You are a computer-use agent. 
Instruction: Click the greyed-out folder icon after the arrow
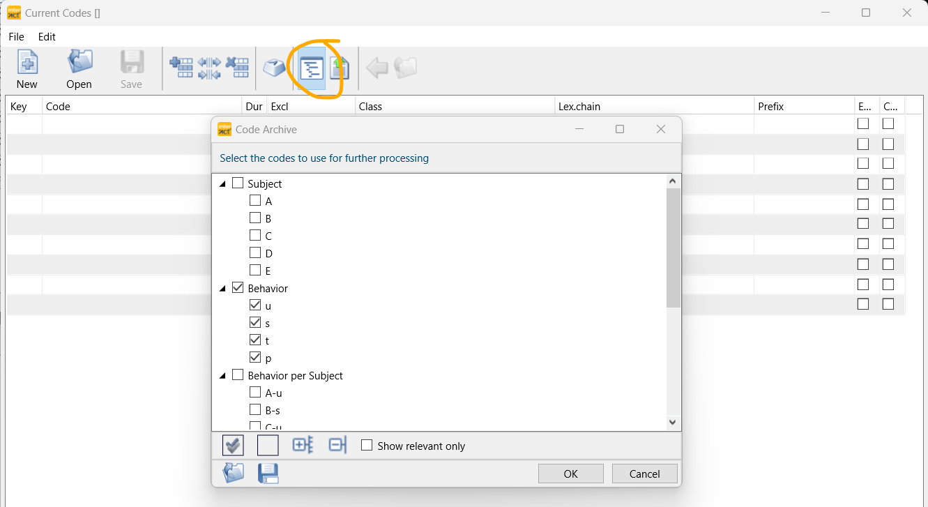405,68
